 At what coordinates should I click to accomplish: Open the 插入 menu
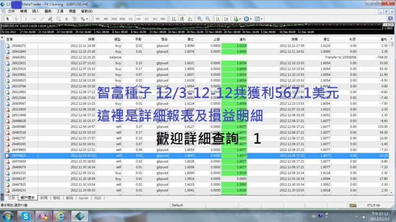coord(35,11)
